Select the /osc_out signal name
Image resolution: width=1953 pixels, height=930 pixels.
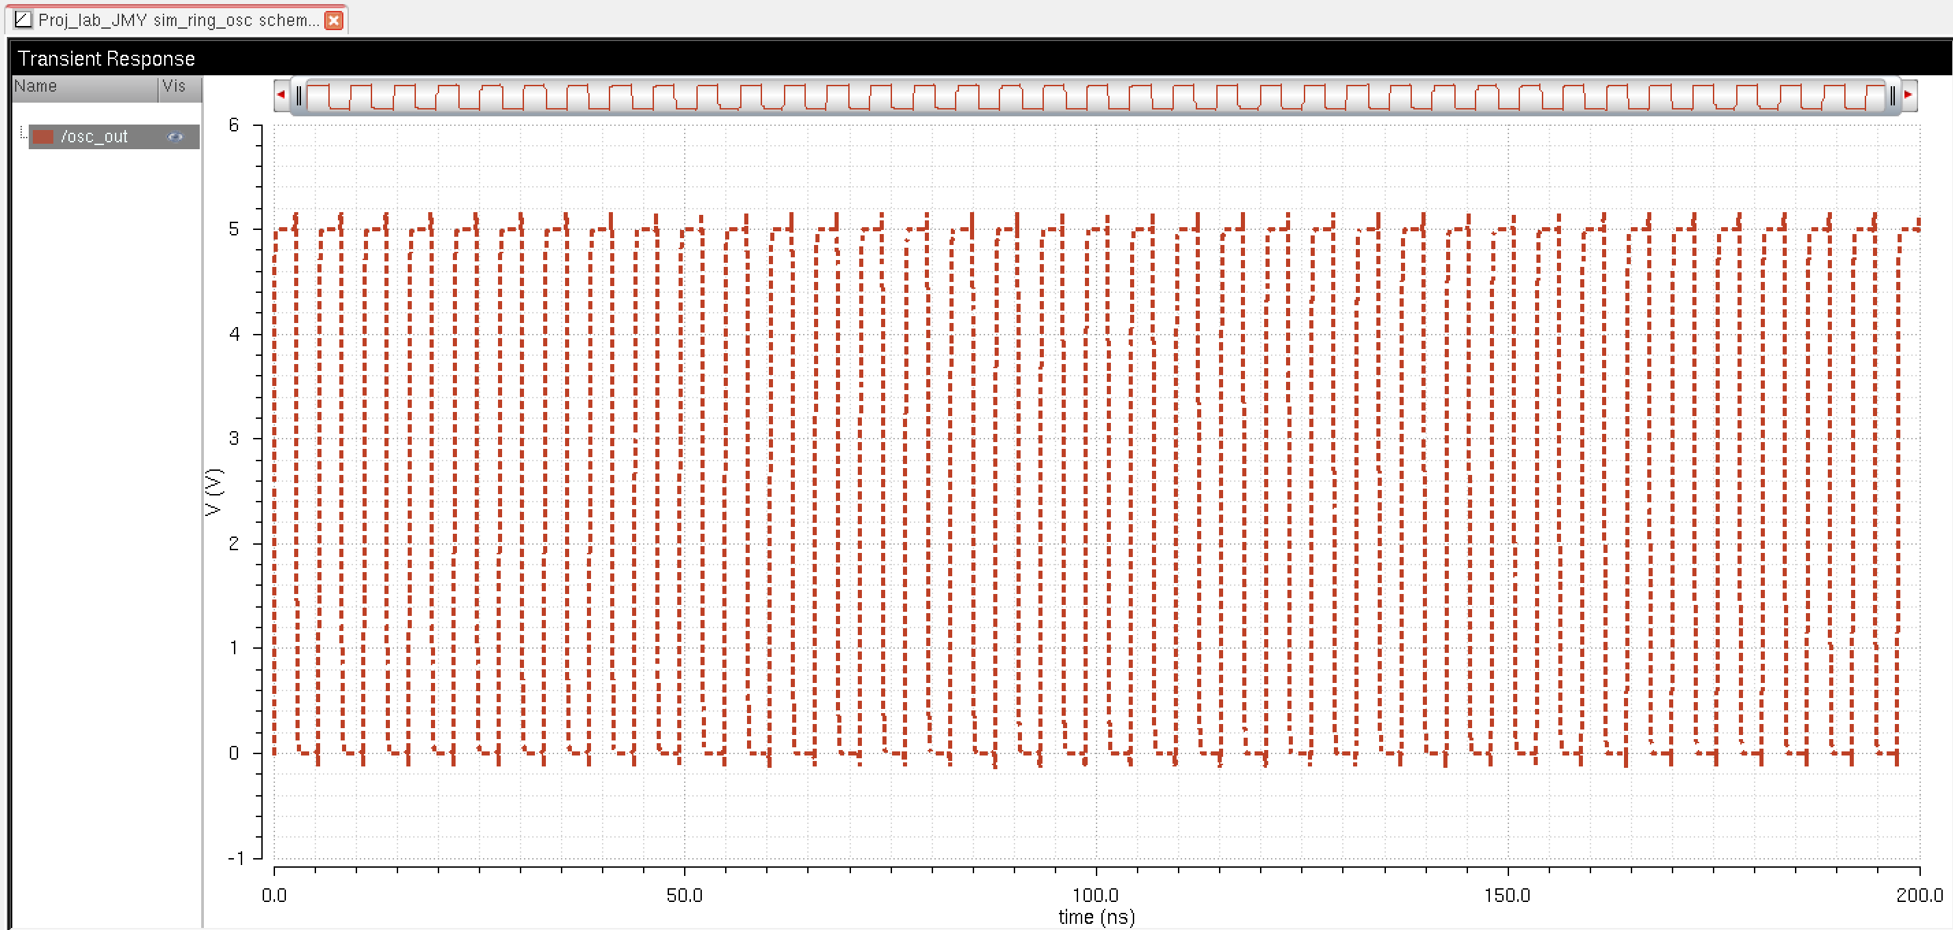[x=95, y=138]
